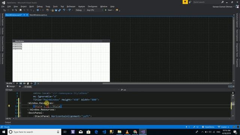This screenshot has width=240, height=135.
Task: Close the MainWindow.xaml tab
Action: pyautogui.click(x=27, y=15)
